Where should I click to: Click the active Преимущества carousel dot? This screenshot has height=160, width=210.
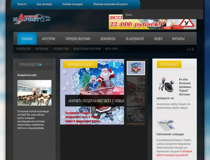[41, 65]
